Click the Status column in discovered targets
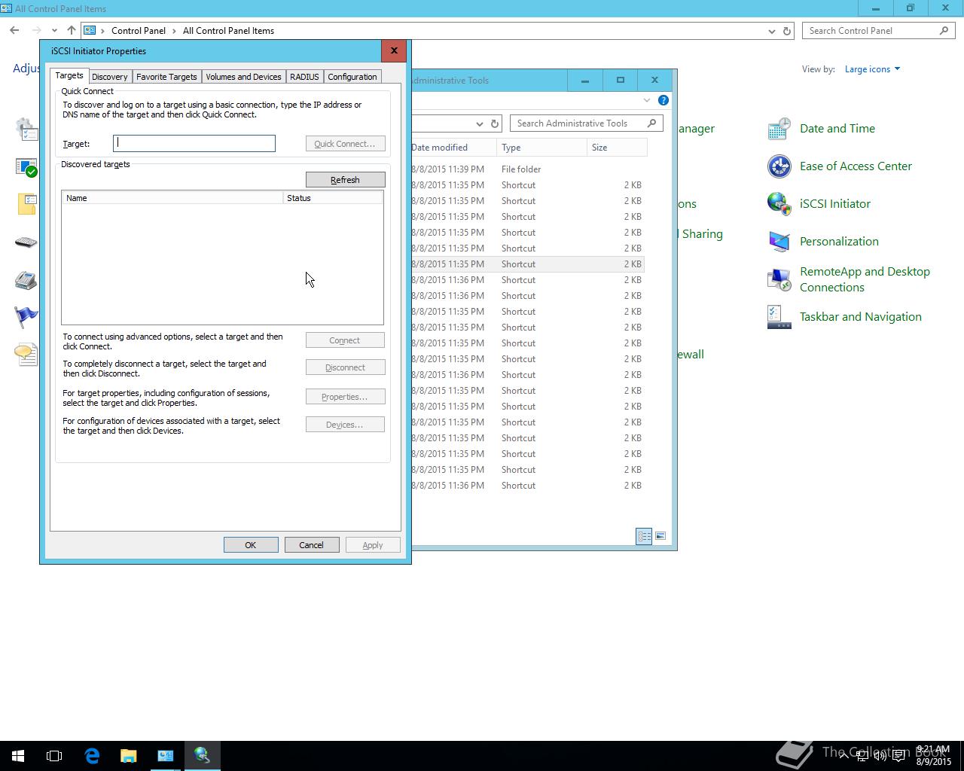The image size is (964, 771). [333, 198]
